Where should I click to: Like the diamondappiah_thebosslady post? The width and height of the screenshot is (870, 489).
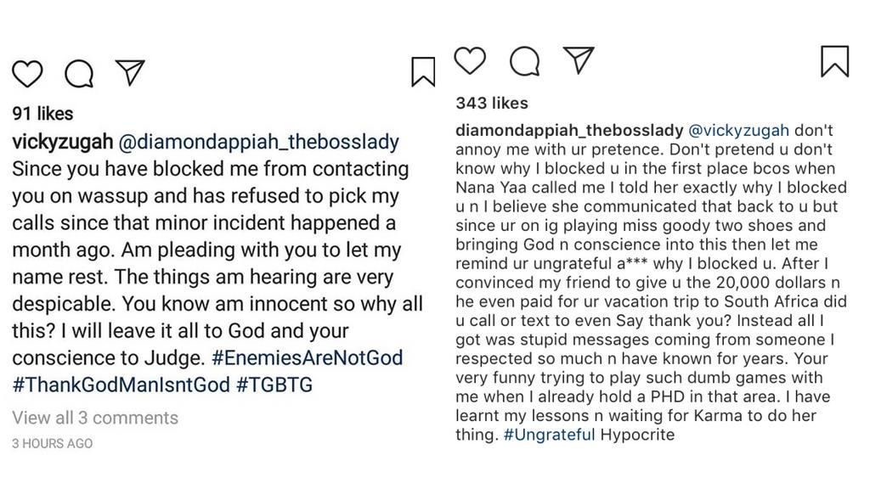(x=470, y=60)
